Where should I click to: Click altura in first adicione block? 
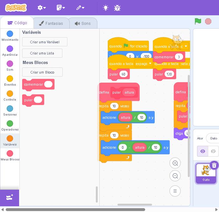click(x=125, y=117)
